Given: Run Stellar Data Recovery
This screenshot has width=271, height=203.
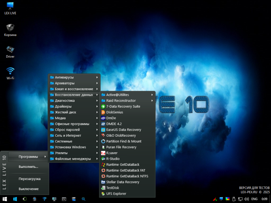Looking at the screenshot, I should 123,182.
